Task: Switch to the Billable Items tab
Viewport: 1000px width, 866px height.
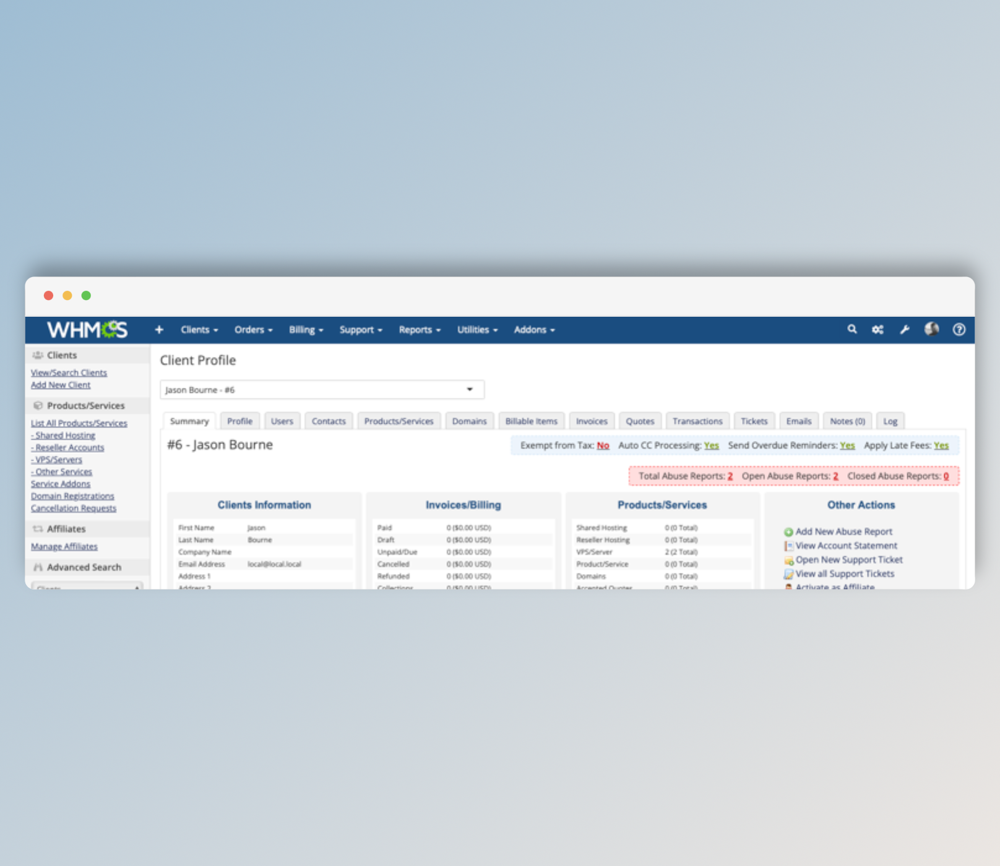Action: pyautogui.click(x=532, y=421)
